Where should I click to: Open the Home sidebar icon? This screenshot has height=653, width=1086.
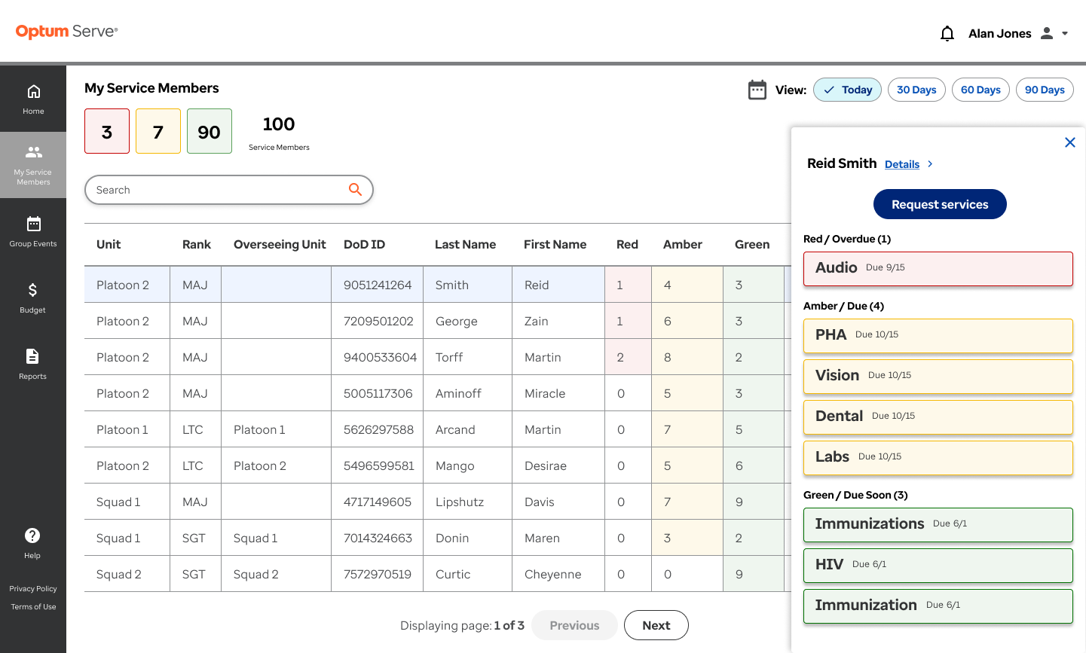[x=33, y=92]
